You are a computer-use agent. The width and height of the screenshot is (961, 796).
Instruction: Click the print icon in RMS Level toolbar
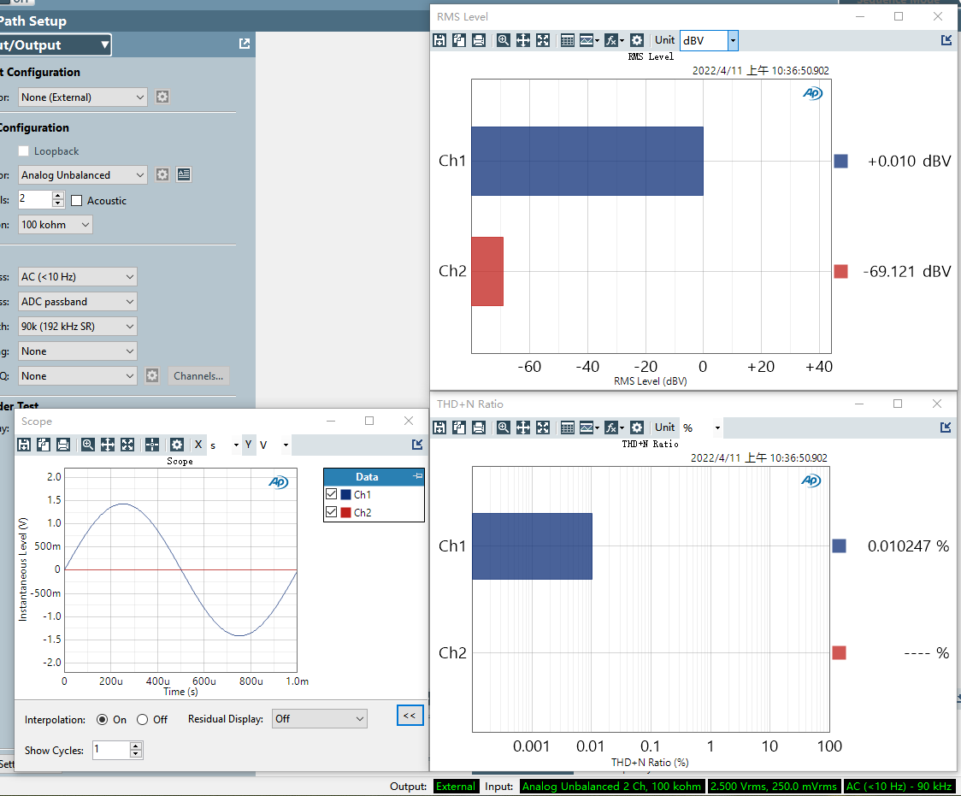(479, 40)
